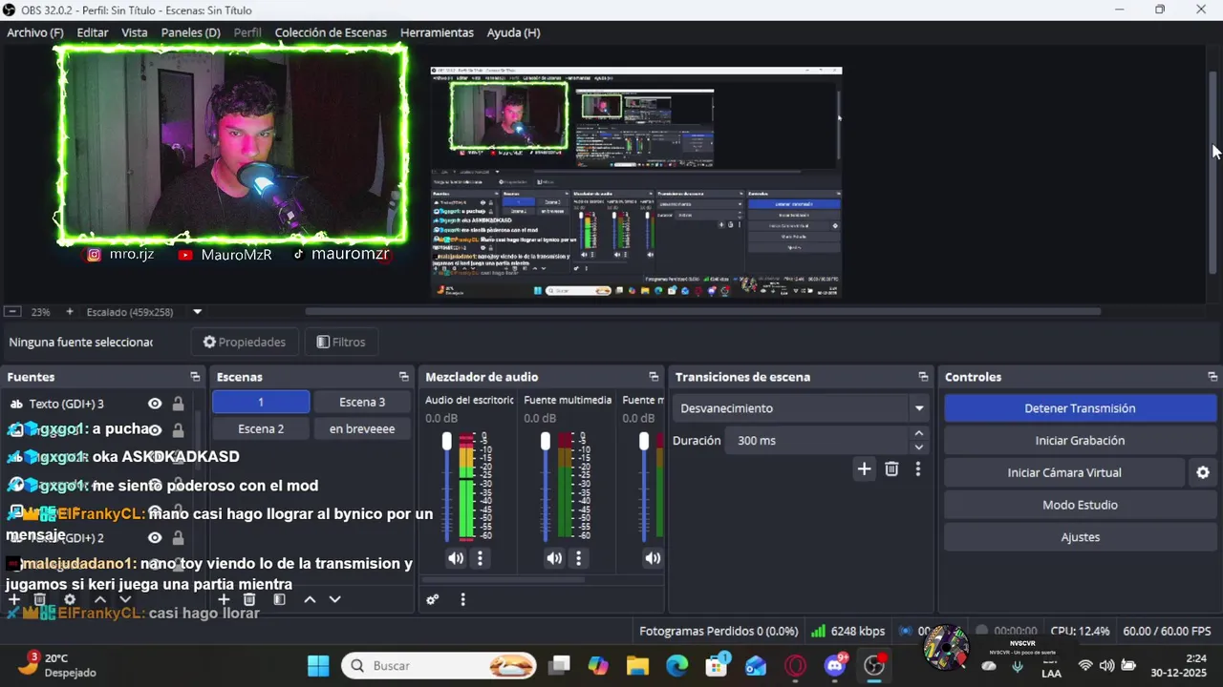Open the audio mixer menu dots at the panel bottom

point(462,599)
